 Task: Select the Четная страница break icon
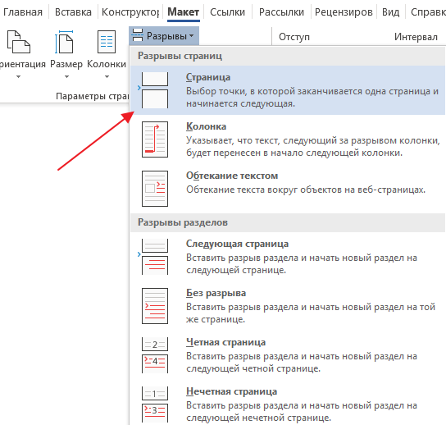(x=155, y=355)
